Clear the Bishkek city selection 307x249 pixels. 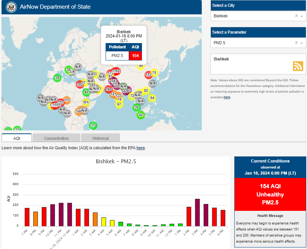(296, 16)
